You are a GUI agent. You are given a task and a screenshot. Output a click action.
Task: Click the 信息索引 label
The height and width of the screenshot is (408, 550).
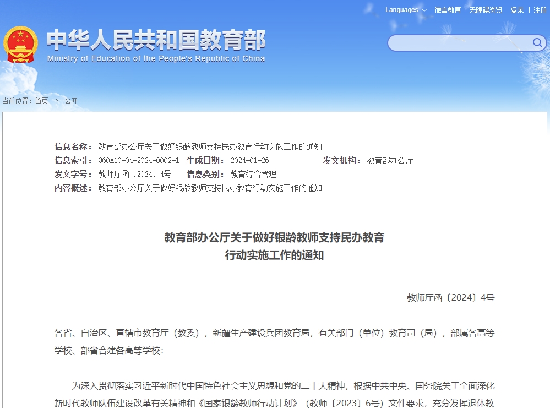point(73,160)
